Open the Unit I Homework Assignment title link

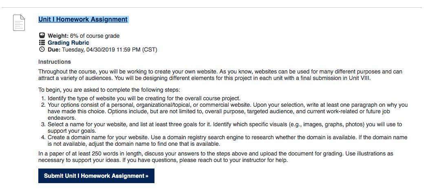(83, 19)
